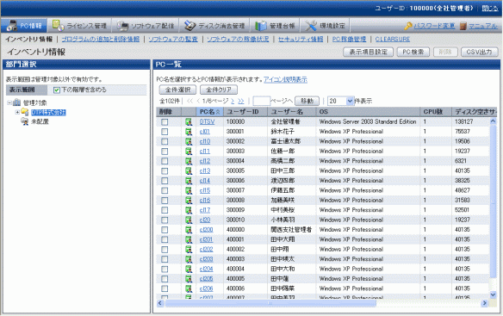Click the folder icon of the highlighted department
The width and height of the screenshot is (503, 316).
click(25, 112)
